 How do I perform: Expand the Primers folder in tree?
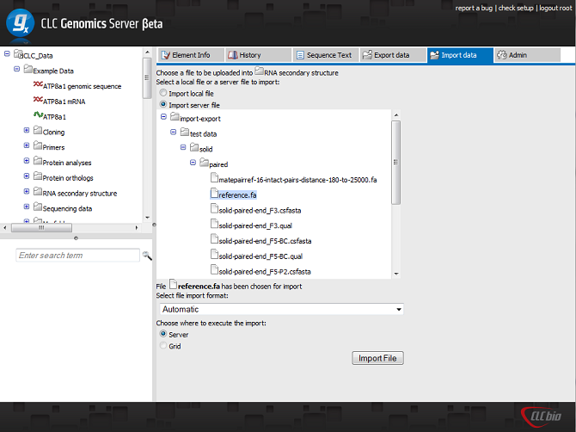tap(27, 147)
